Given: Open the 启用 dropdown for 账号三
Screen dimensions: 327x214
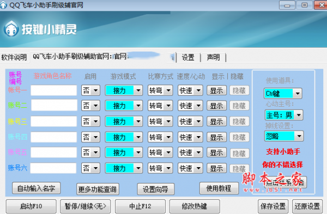Looking at the screenshot, I should [90, 121].
